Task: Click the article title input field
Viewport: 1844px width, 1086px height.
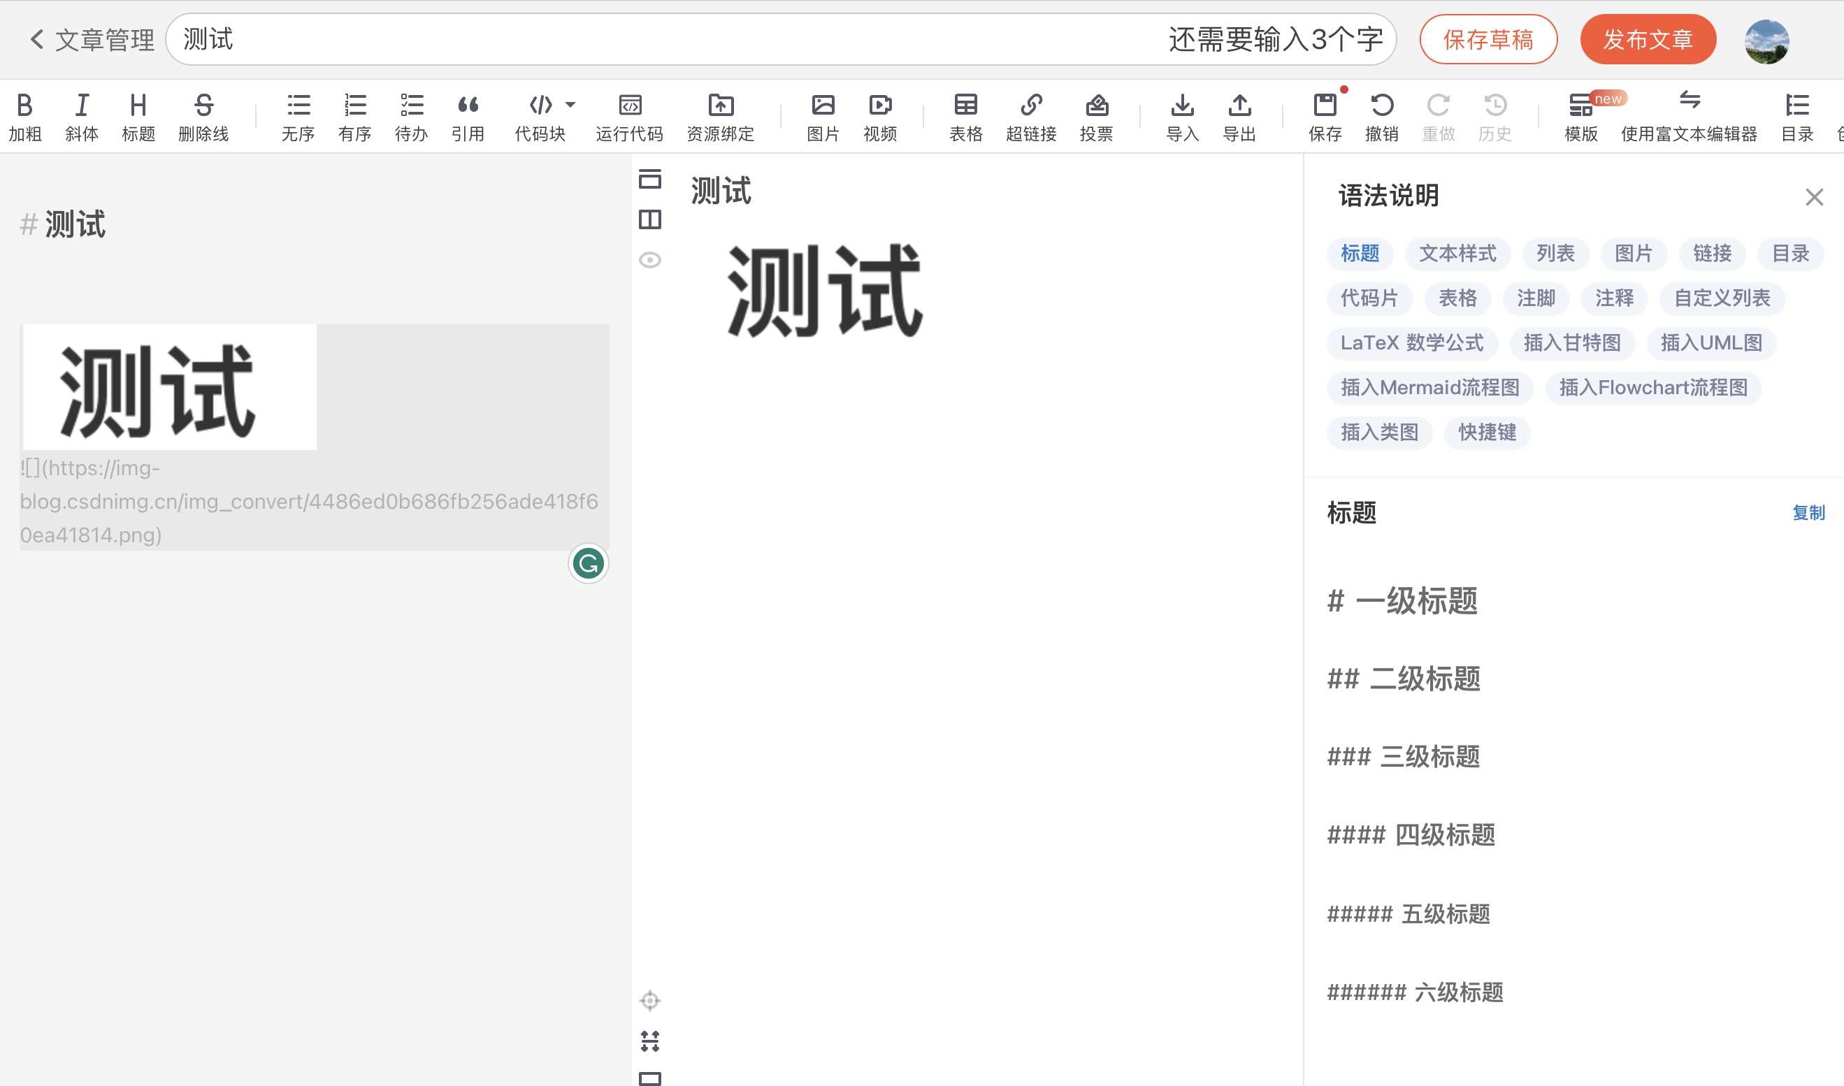Action: pos(658,40)
